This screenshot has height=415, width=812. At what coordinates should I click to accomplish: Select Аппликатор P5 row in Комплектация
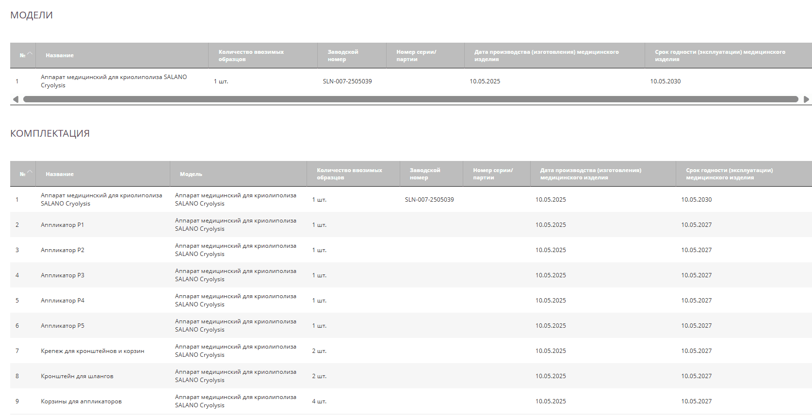[x=63, y=326]
